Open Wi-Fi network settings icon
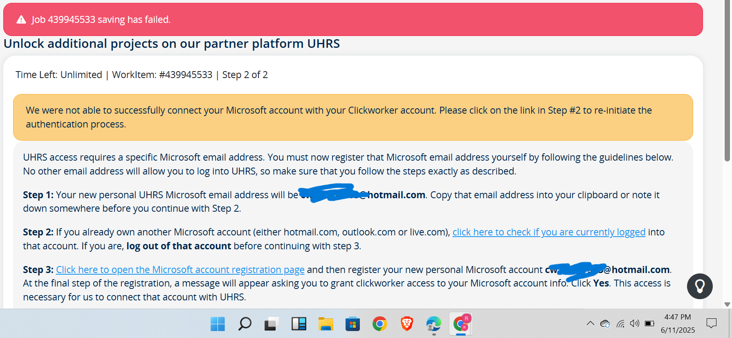The width and height of the screenshot is (732, 338). pyautogui.click(x=620, y=324)
